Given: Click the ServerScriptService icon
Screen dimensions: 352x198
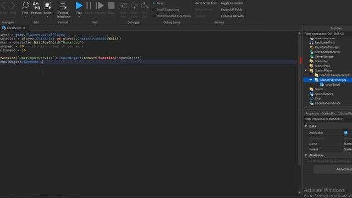Looking at the screenshot, I should pyautogui.click(x=311, y=52).
